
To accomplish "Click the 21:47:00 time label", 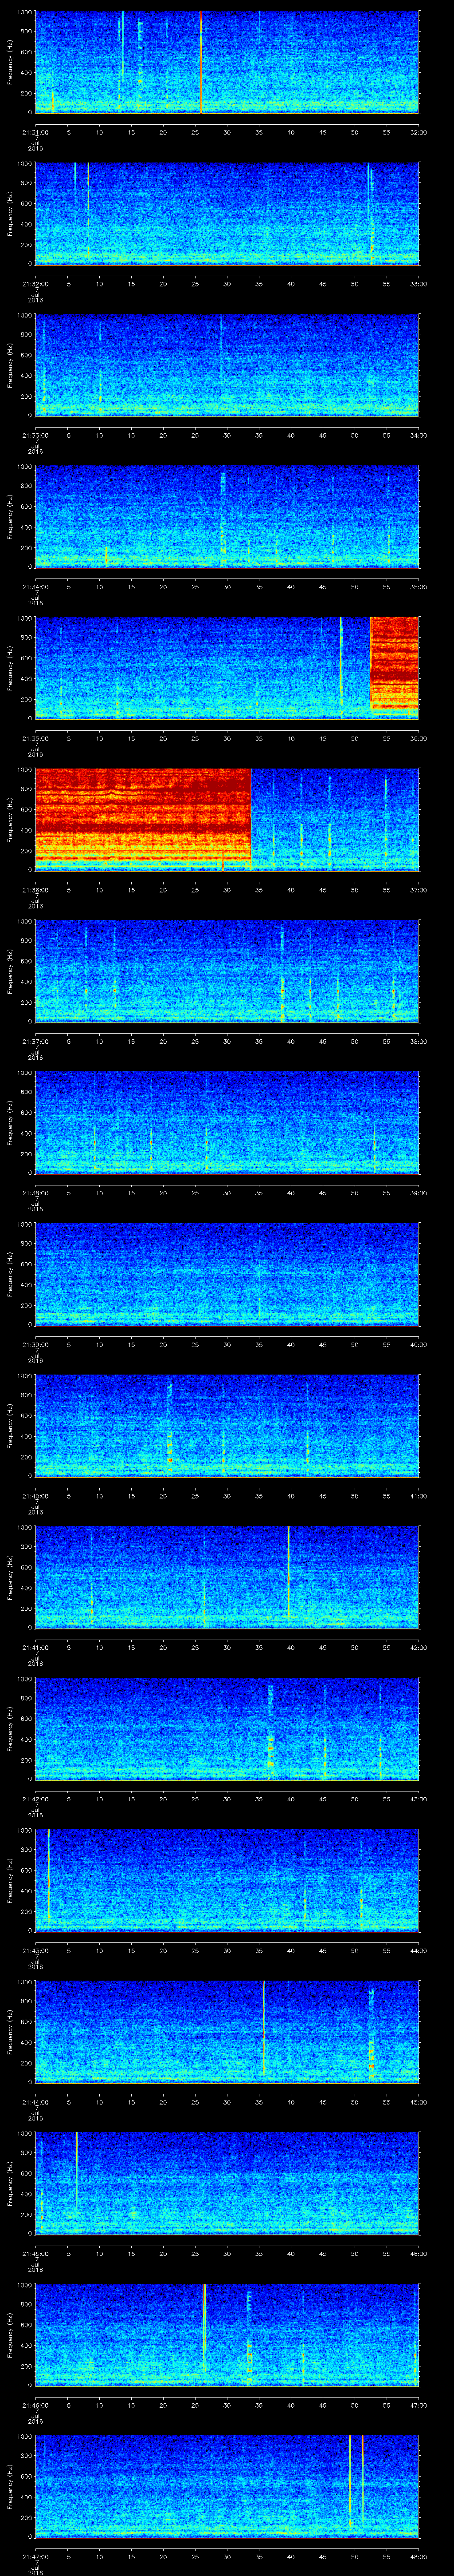I will coord(35,2557).
